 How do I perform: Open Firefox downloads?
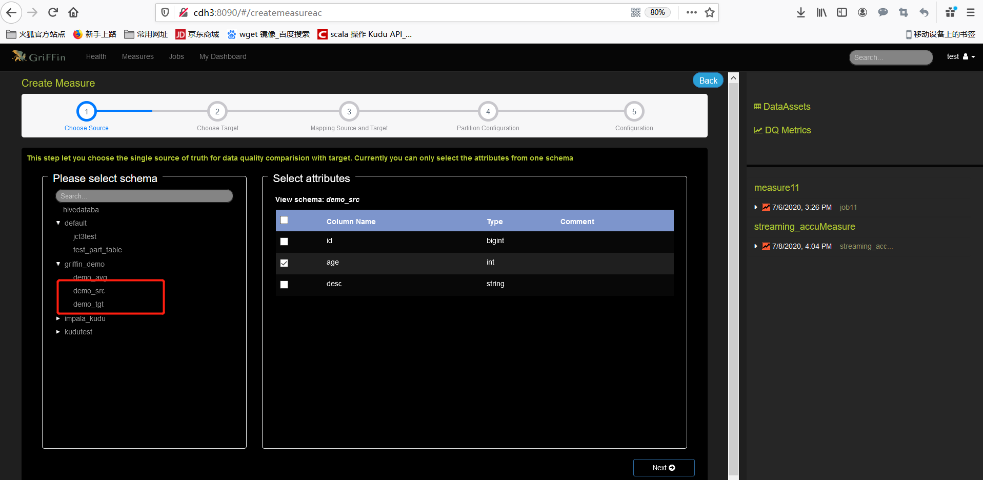click(800, 12)
